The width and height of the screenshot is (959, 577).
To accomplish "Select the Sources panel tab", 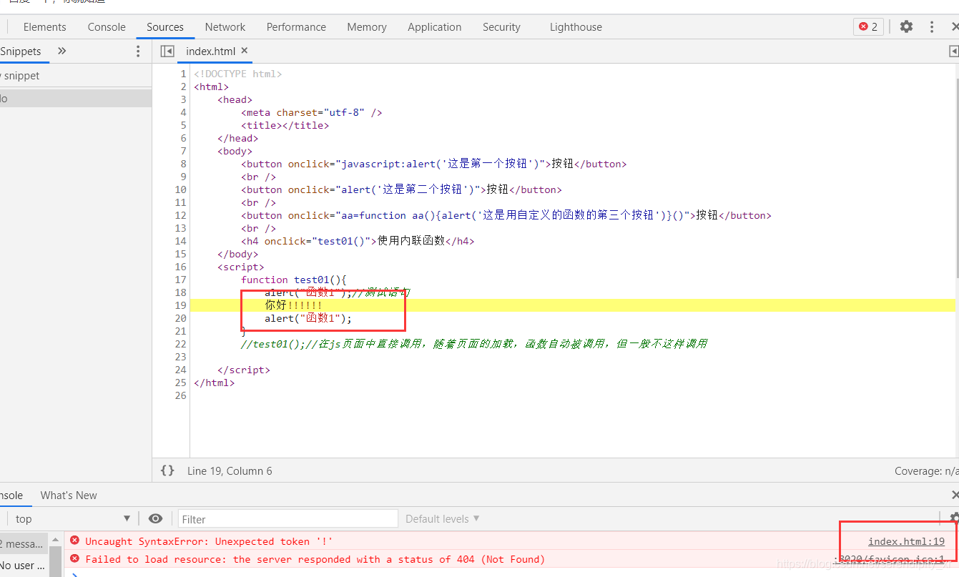I will [165, 27].
